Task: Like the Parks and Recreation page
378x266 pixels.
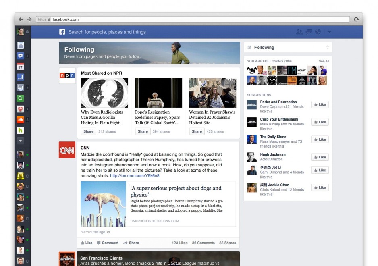Action: pyautogui.click(x=320, y=105)
